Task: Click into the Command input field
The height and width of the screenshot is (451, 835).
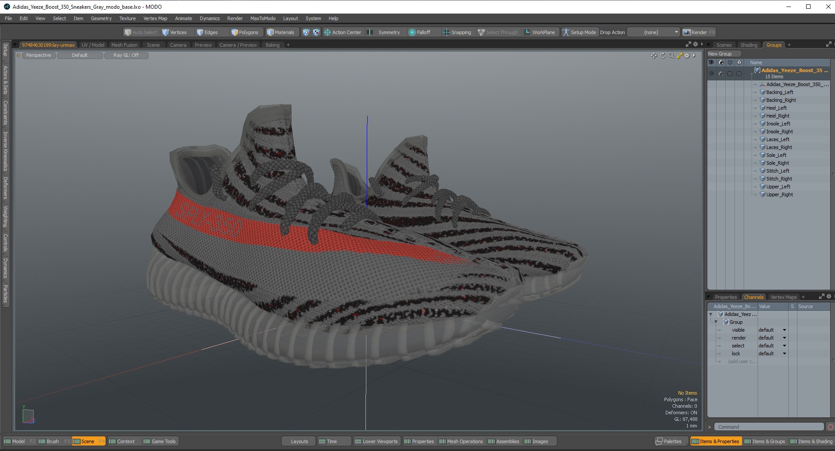Action: pos(769,427)
